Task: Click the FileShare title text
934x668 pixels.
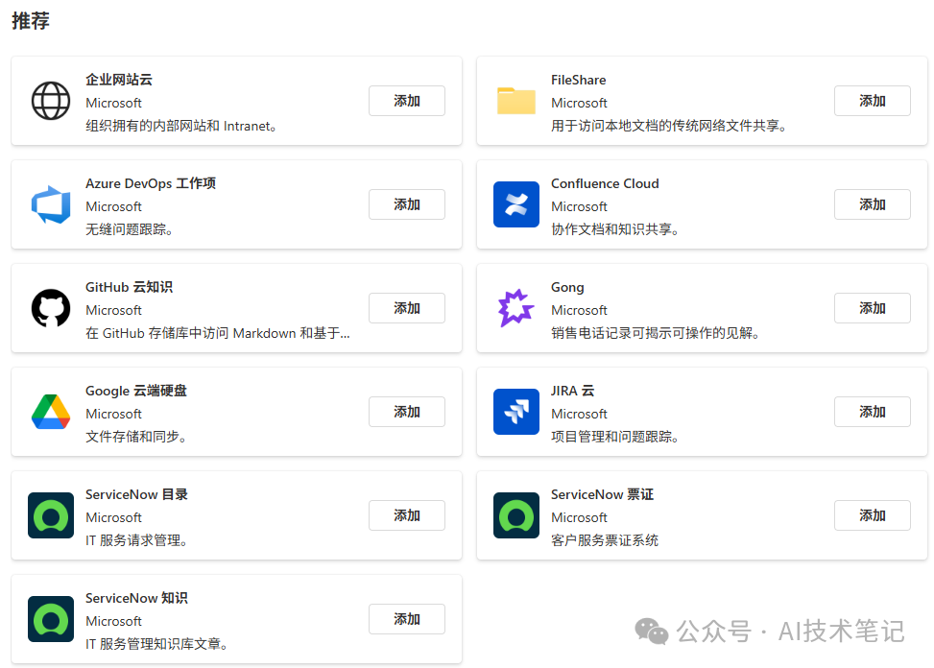Action: tap(579, 80)
